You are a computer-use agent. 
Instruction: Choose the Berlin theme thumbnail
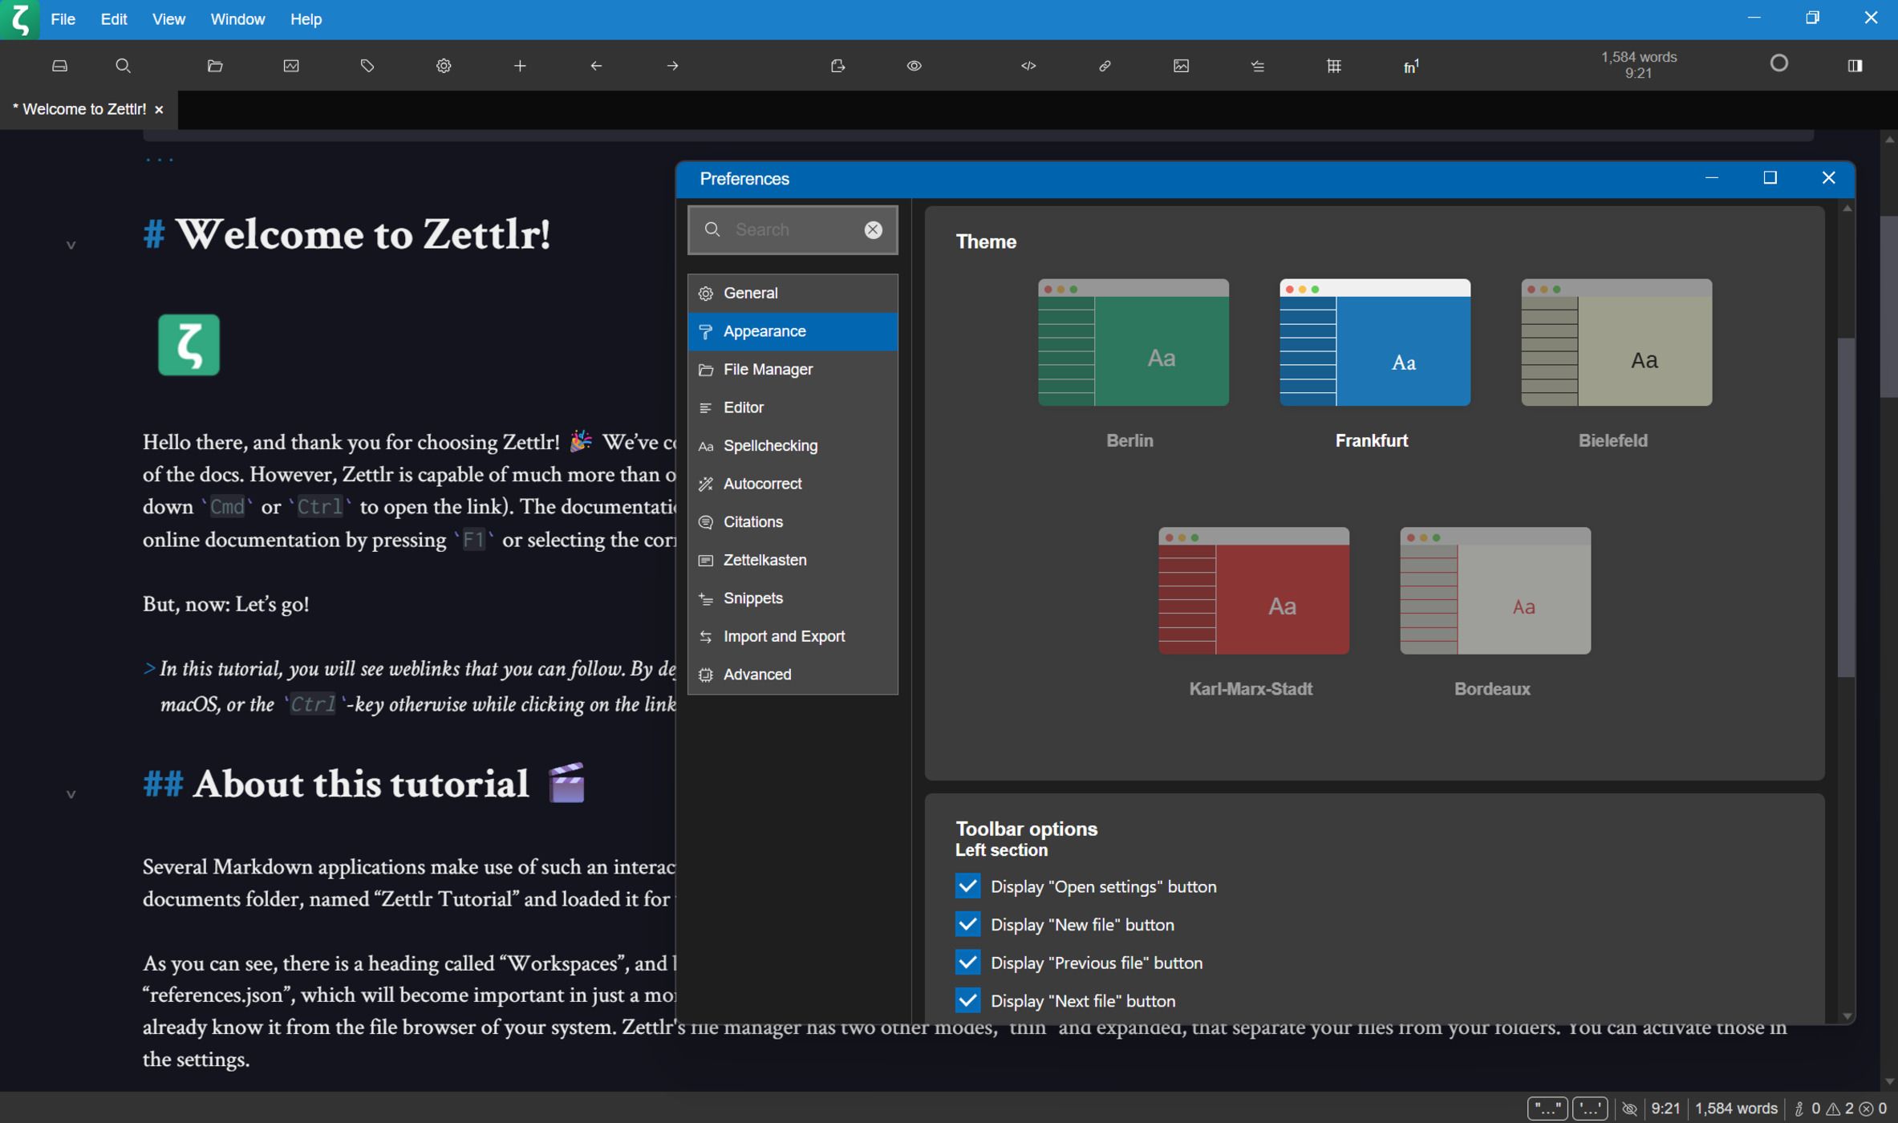[x=1133, y=343]
